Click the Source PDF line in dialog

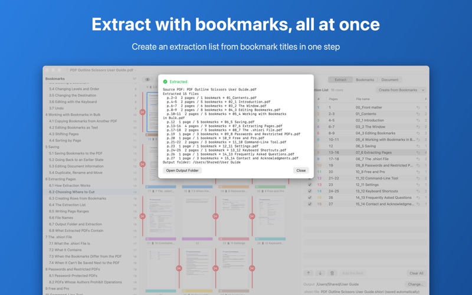point(209,90)
